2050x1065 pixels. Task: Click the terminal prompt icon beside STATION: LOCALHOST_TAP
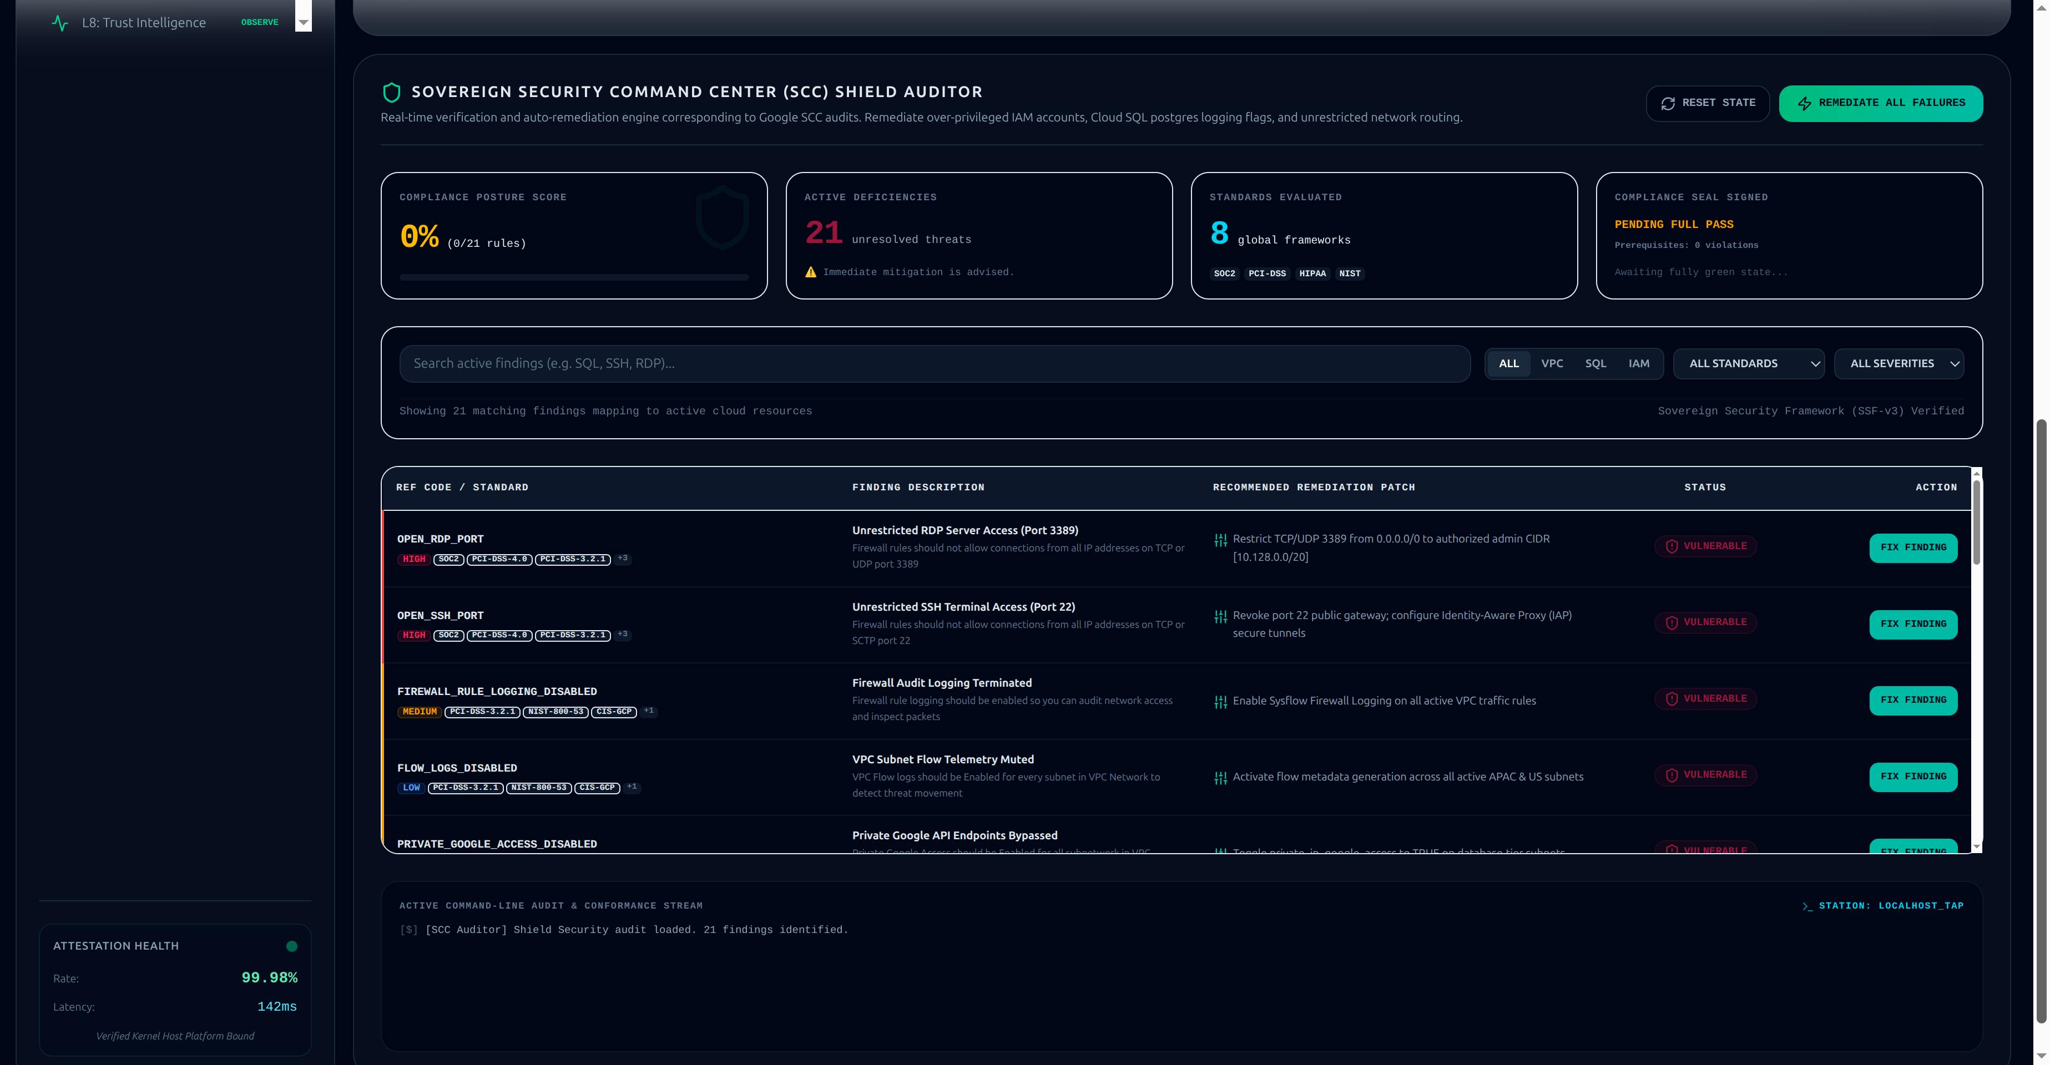[1807, 906]
